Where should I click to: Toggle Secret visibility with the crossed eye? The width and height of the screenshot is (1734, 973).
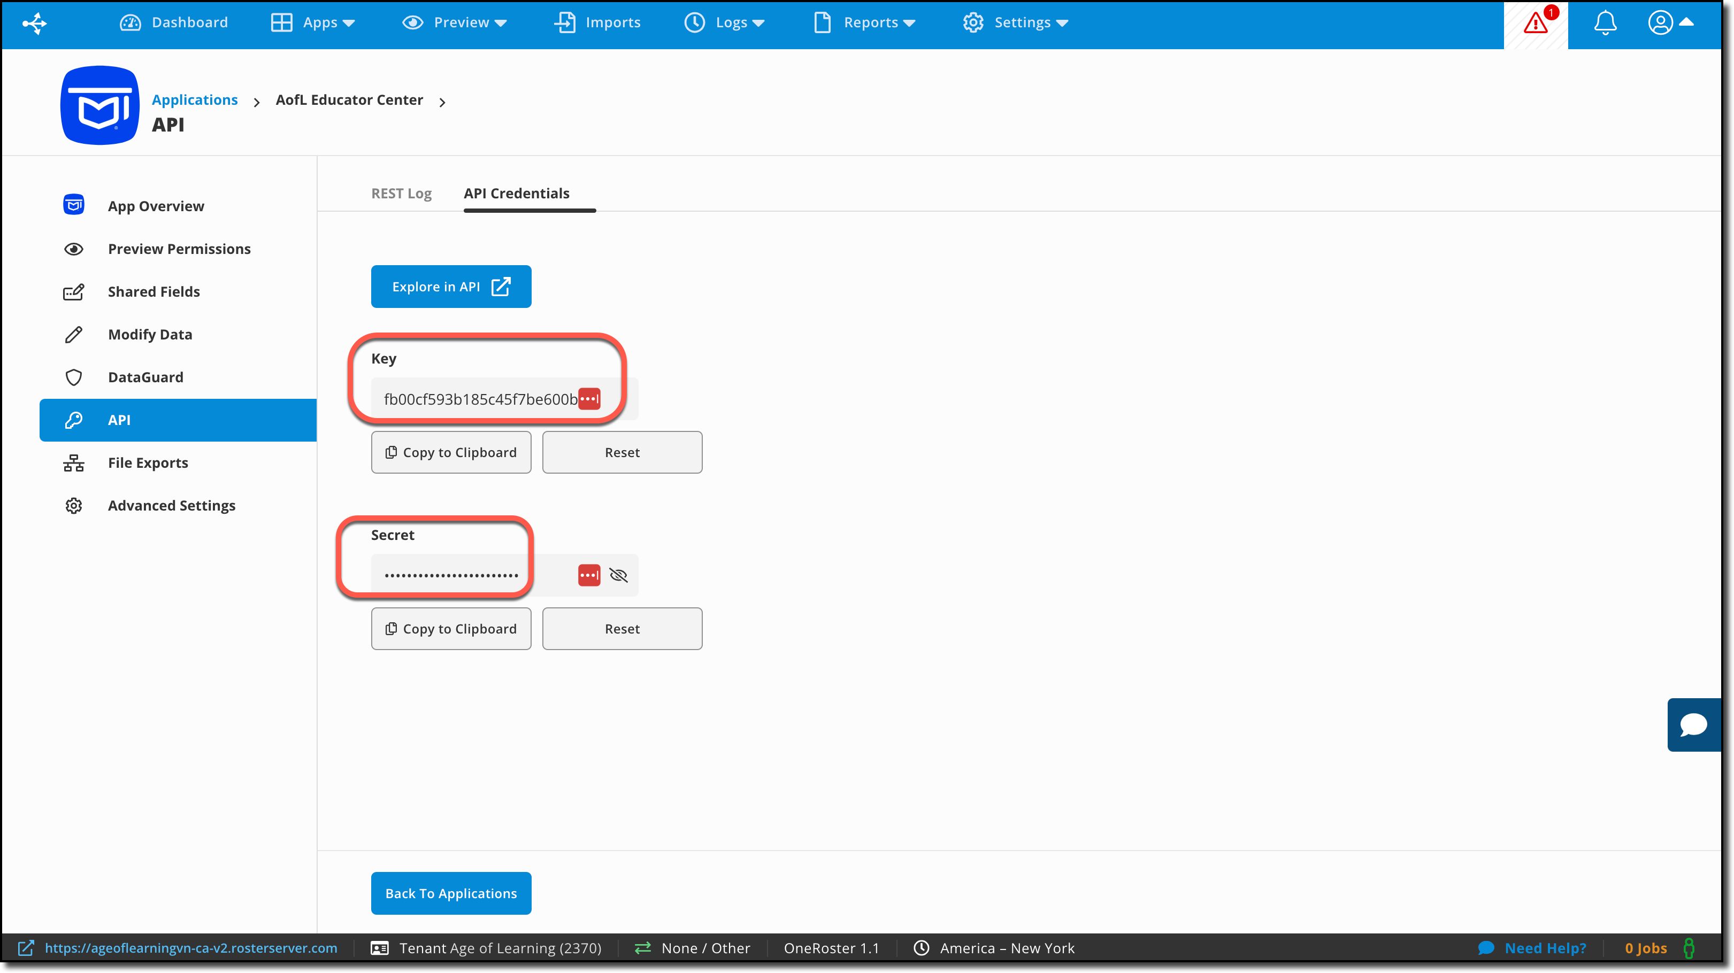619,575
